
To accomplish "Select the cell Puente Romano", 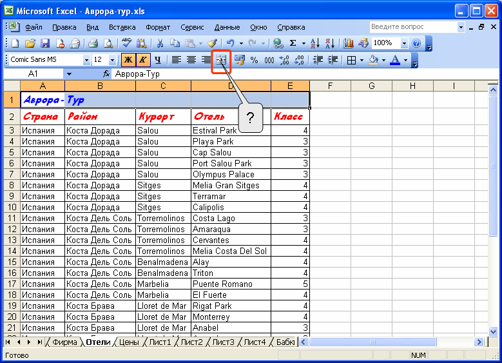I will [231, 284].
